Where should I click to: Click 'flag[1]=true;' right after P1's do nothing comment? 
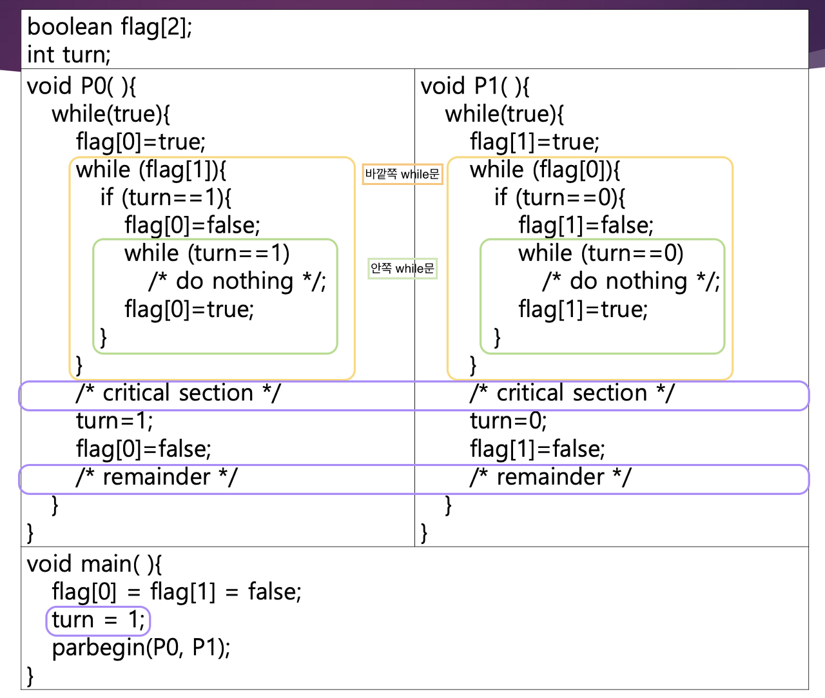tap(583, 309)
